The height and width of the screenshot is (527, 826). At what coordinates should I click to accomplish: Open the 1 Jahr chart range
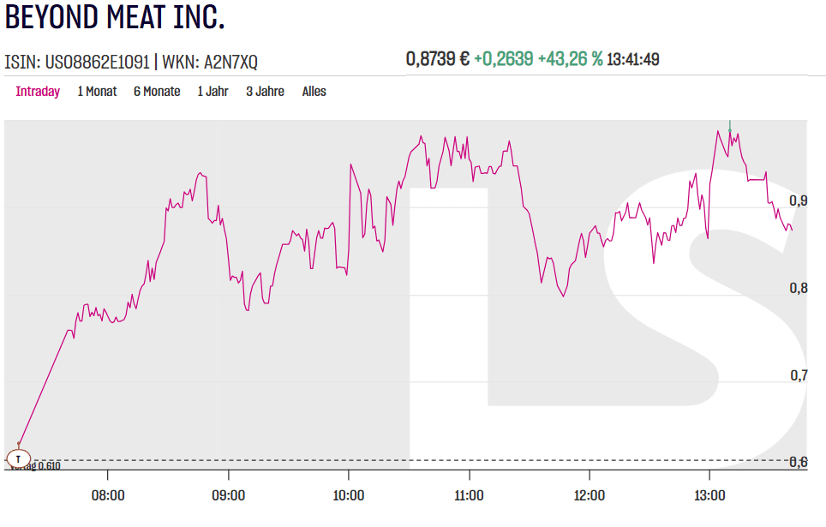click(212, 92)
